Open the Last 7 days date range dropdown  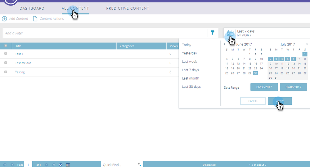pyautogui.click(x=267, y=33)
